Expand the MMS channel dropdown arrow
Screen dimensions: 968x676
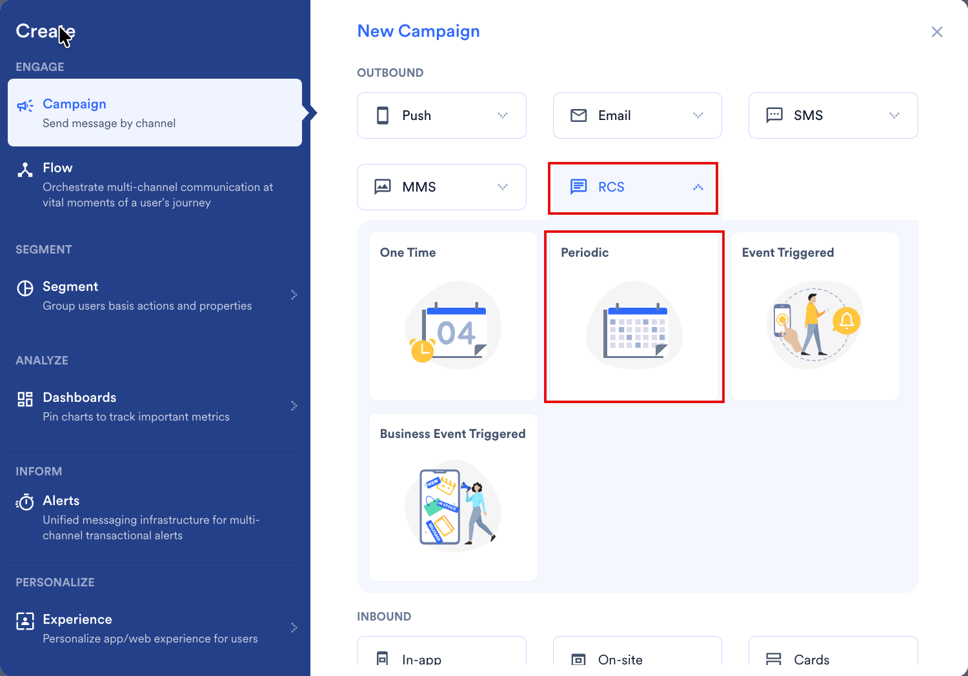(503, 187)
